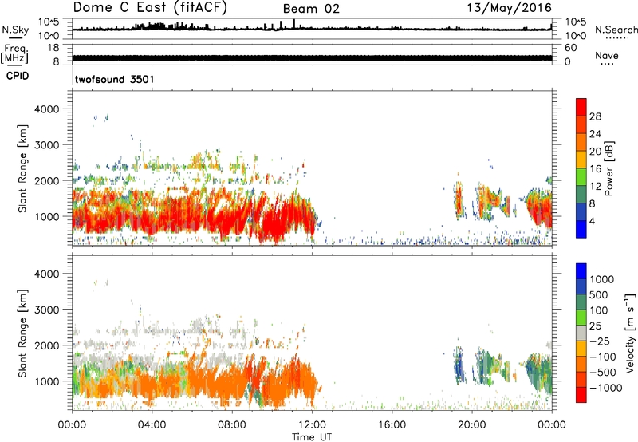The width and height of the screenshot is (638, 442).
Task: Pick the grey segment of the velocity colorbar
Action: tap(581, 333)
